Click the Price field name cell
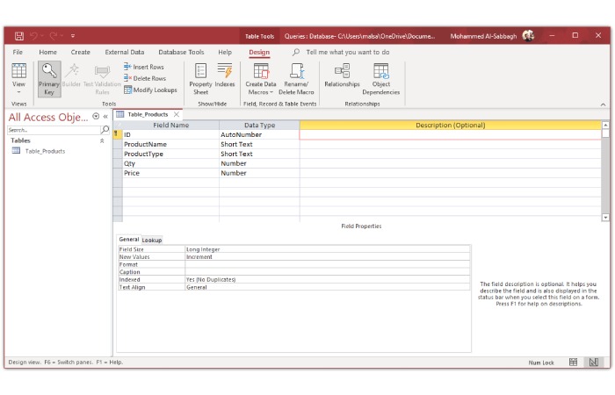Viewport: 615px width, 395px height. [x=170, y=173]
